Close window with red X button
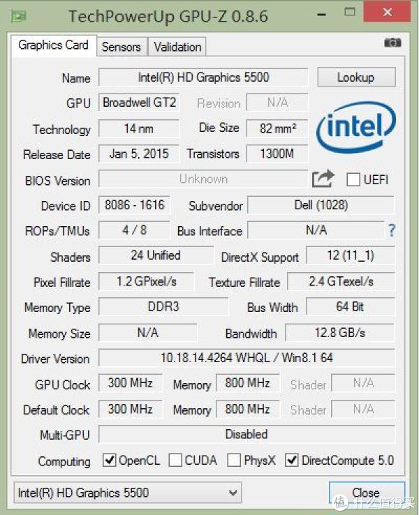The height and width of the screenshot is (515, 419). point(387,12)
